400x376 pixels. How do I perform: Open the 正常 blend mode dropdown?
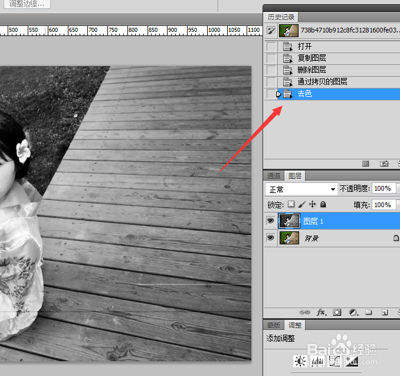301,189
